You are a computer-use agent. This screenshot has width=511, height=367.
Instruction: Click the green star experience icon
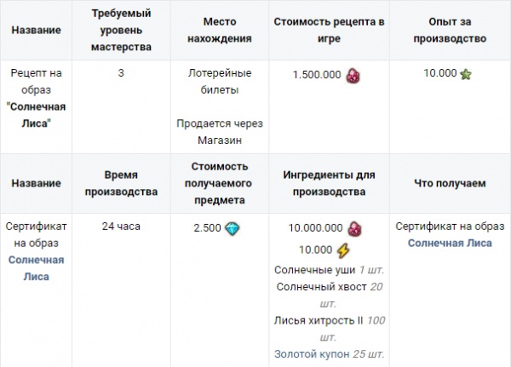click(x=466, y=74)
